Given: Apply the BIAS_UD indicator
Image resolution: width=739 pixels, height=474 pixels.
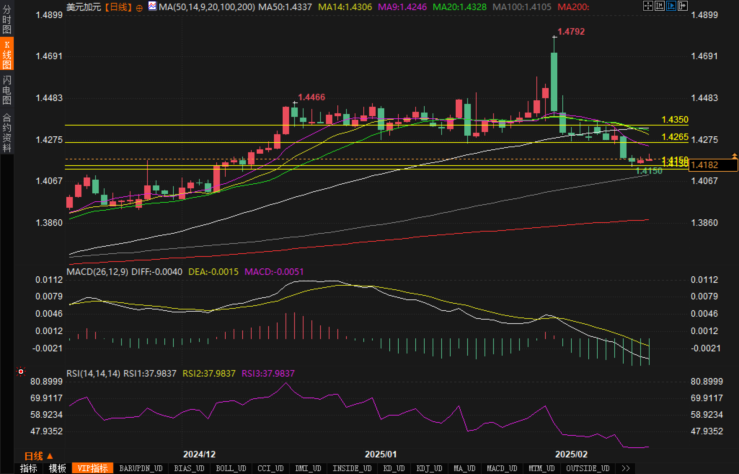Looking at the screenshot, I should pos(189,468).
